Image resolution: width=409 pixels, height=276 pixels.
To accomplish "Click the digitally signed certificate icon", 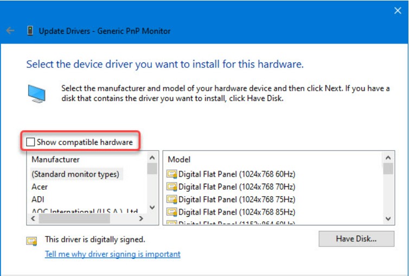I will (x=32, y=240).
